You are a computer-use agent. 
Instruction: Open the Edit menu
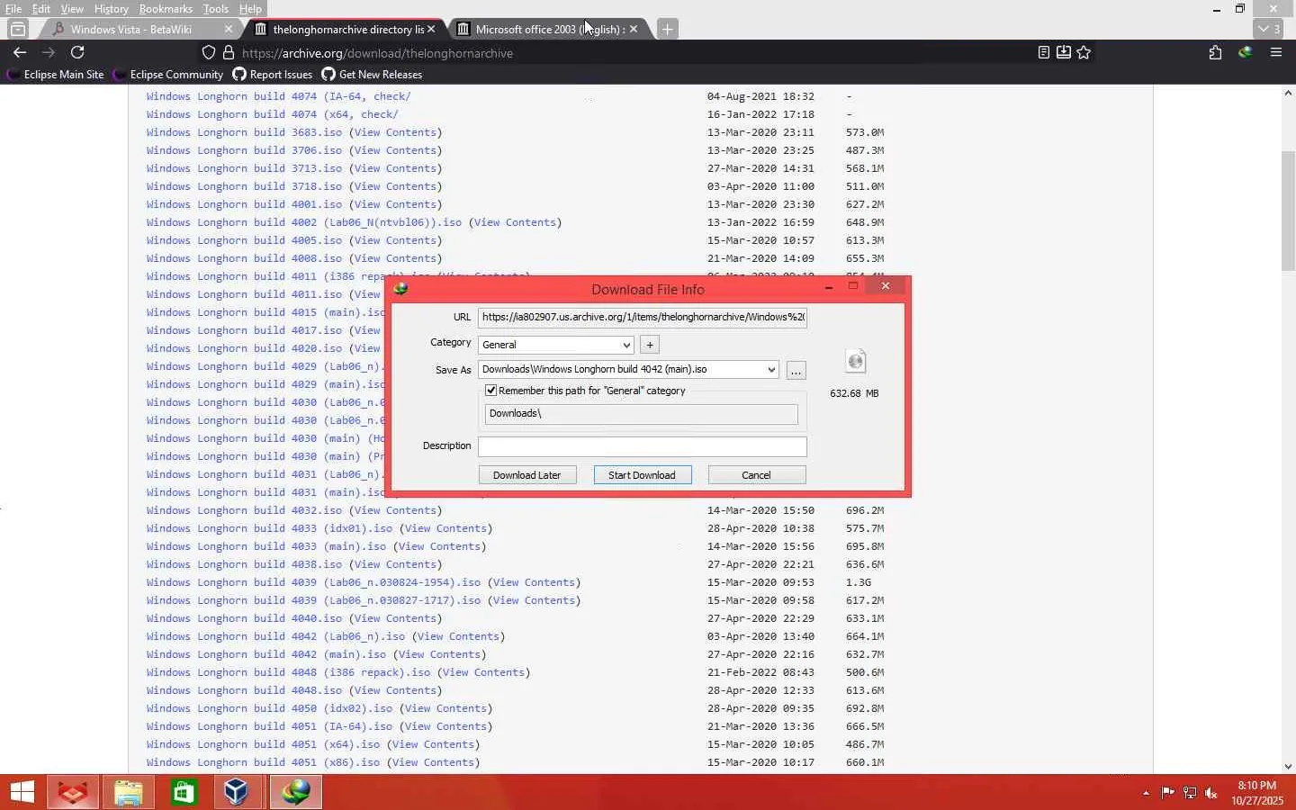point(41,9)
